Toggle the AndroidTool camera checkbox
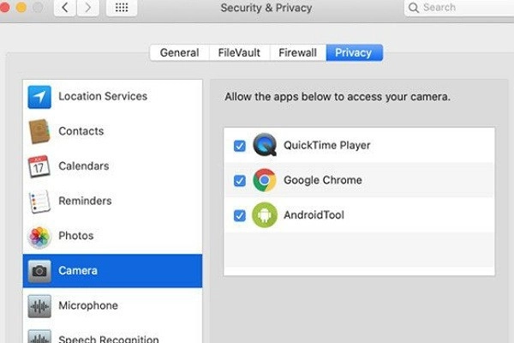Viewport: 514px width, 343px height. 240,215
